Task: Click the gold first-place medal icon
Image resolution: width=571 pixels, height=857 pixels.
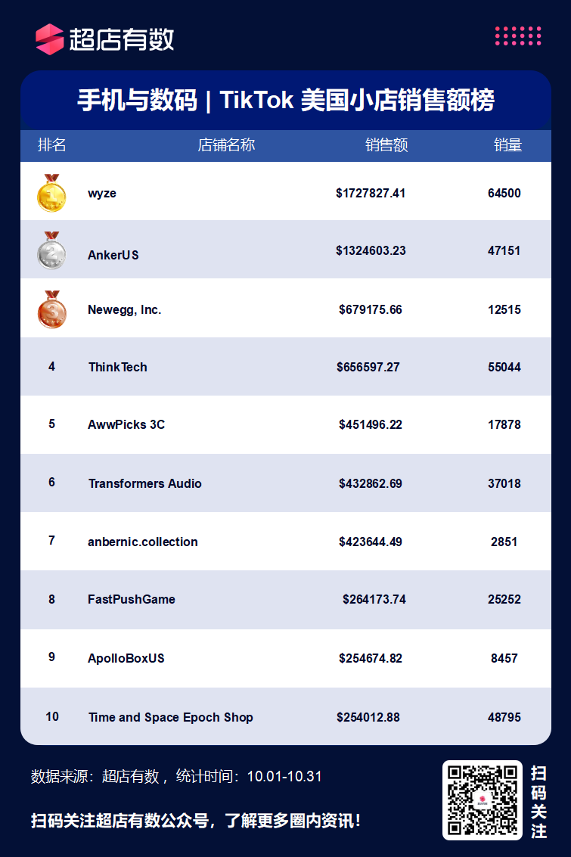Action: coord(51,193)
